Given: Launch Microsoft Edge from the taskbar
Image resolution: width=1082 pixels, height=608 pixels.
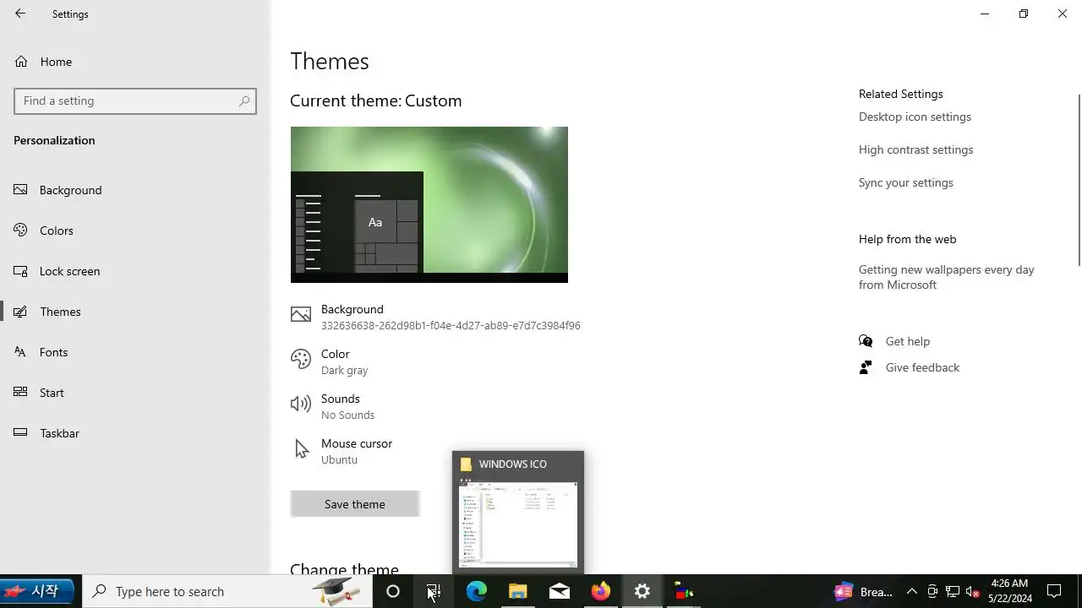Looking at the screenshot, I should point(476,592).
